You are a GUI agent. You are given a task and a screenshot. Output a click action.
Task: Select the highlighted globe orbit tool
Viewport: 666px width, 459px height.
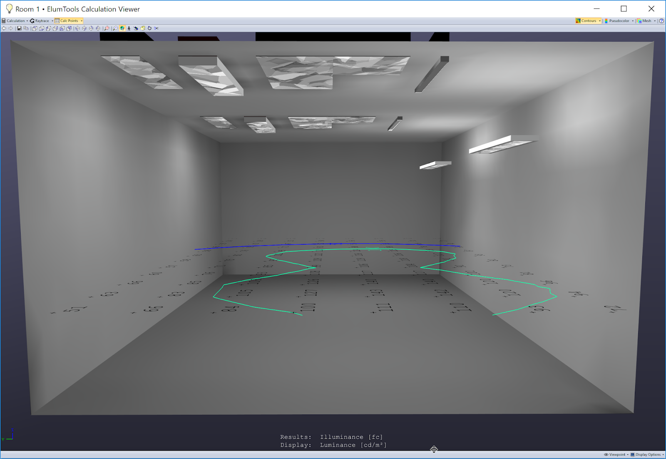pos(122,28)
